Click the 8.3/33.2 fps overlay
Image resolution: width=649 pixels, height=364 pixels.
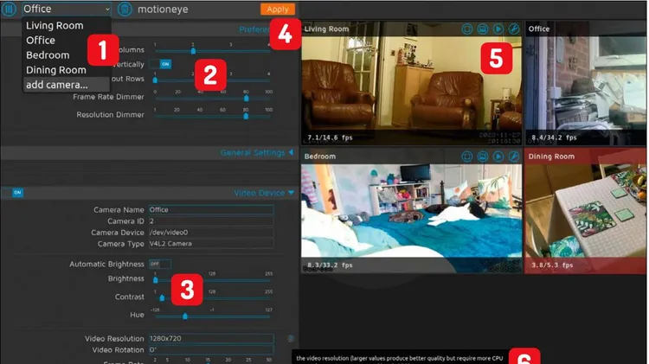coord(330,265)
